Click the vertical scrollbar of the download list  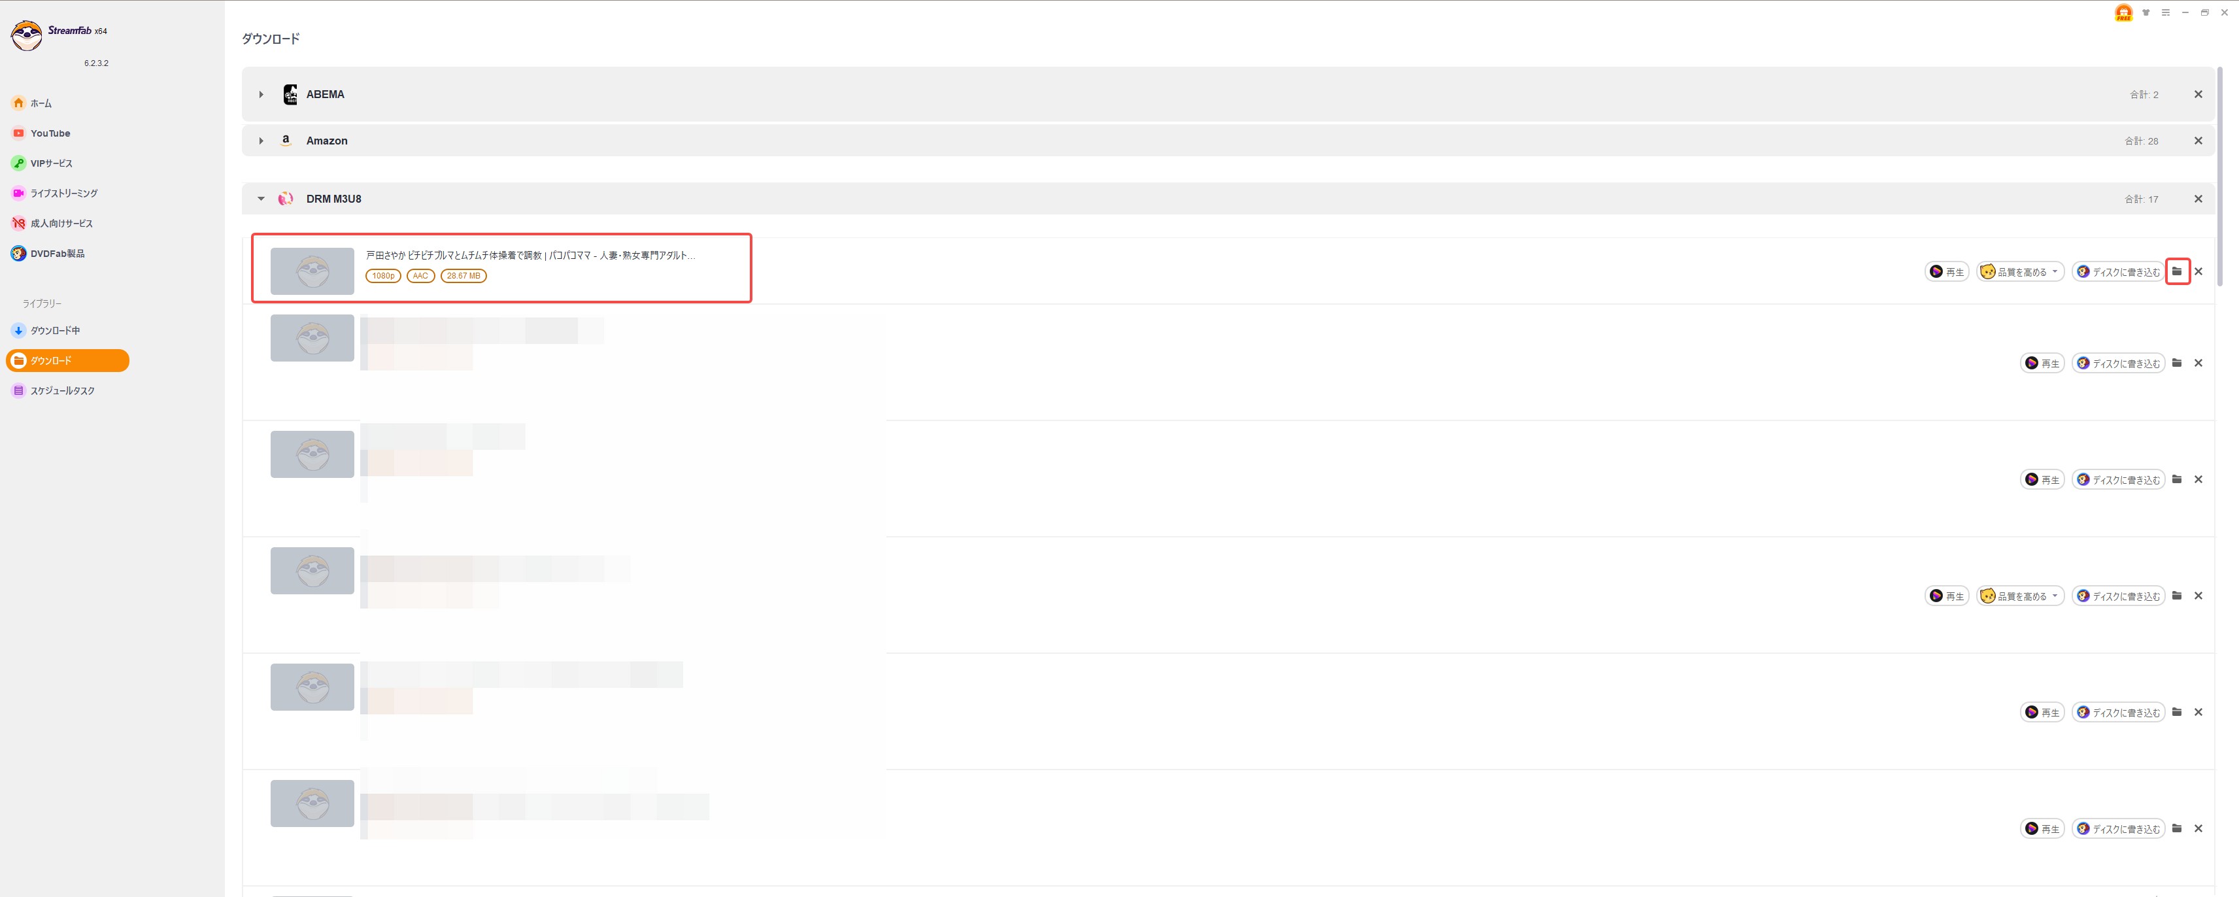coord(2220,177)
